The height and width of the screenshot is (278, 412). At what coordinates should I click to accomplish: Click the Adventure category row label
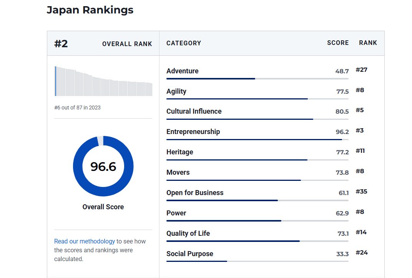[x=183, y=71]
